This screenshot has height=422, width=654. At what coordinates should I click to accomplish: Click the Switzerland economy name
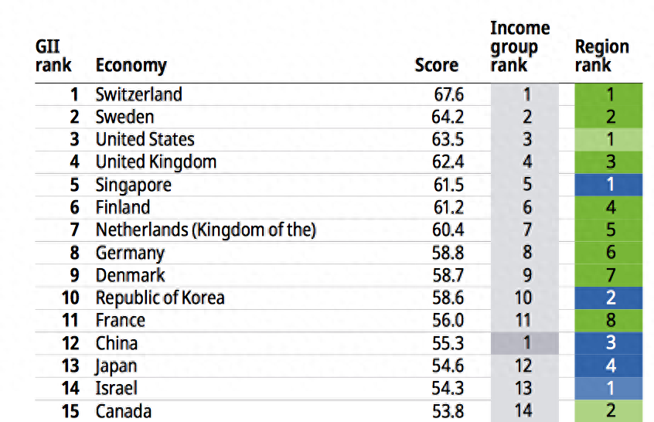[x=138, y=95]
